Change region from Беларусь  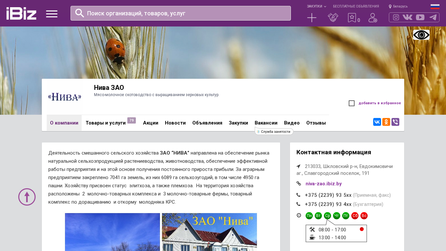pyautogui.click(x=400, y=7)
